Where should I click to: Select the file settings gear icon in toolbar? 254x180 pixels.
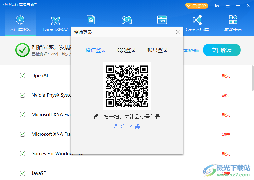(x=91, y=20)
